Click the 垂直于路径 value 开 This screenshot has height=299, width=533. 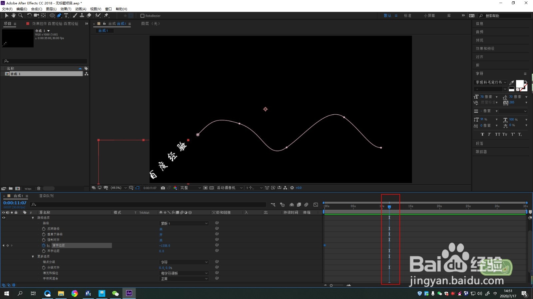coord(161,235)
